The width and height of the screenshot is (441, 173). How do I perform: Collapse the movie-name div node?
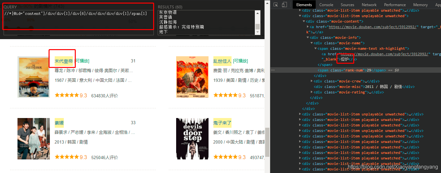tap(311, 43)
